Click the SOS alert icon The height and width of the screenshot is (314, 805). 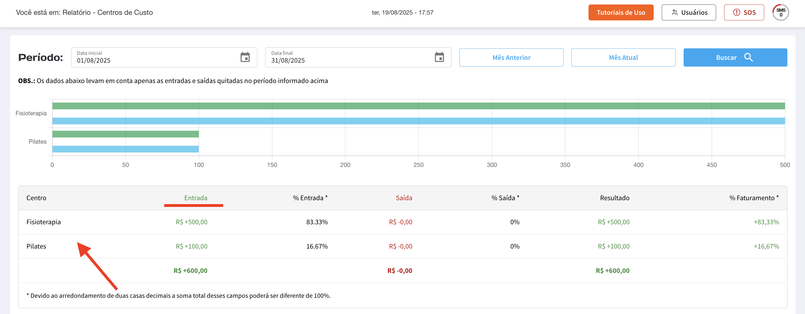point(736,13)
